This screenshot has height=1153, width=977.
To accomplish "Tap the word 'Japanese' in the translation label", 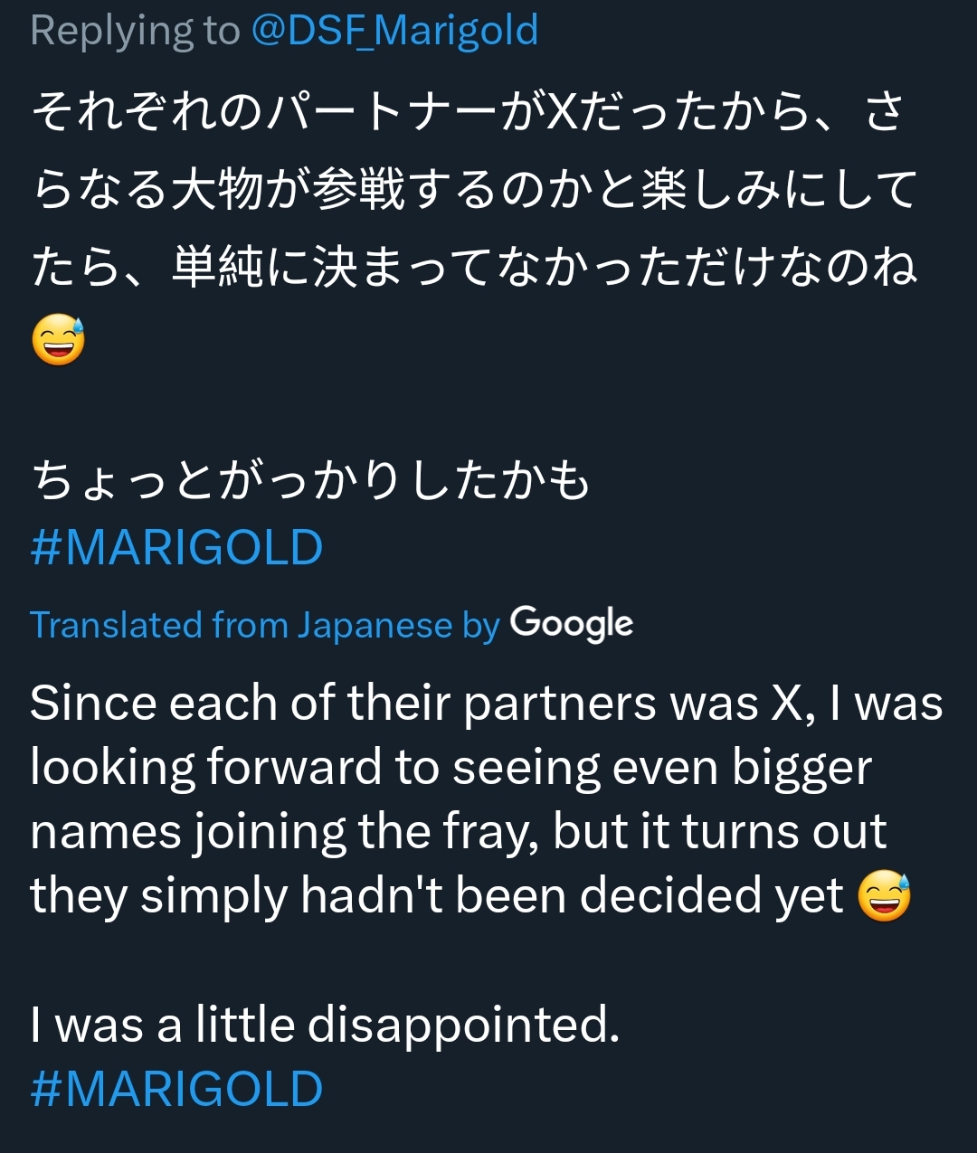I will point(375,626).
